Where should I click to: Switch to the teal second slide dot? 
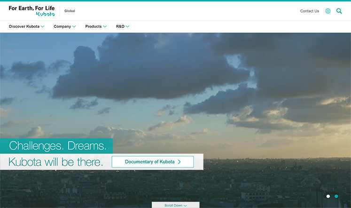click(x=336, y=196)
